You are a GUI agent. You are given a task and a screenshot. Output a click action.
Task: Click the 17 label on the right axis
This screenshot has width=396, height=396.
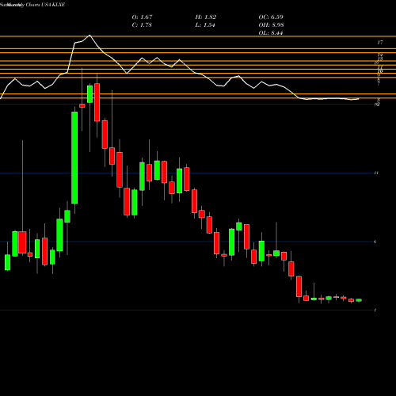[380, 42]
